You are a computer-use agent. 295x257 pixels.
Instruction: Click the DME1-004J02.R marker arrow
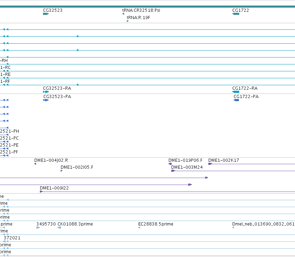35,164
